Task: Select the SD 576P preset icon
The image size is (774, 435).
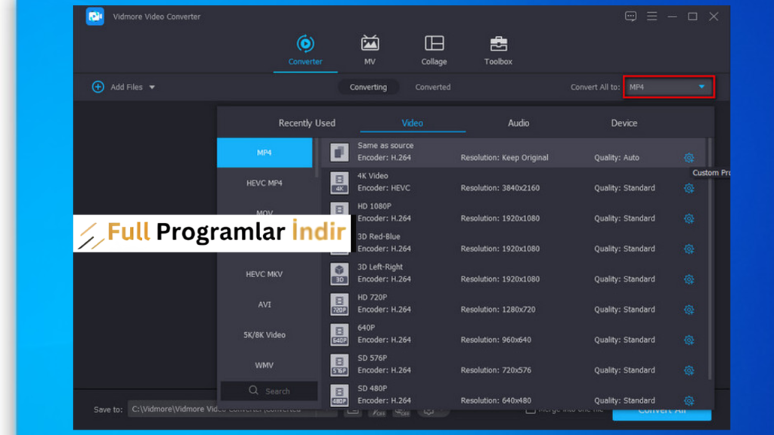Action: (339, 365)
